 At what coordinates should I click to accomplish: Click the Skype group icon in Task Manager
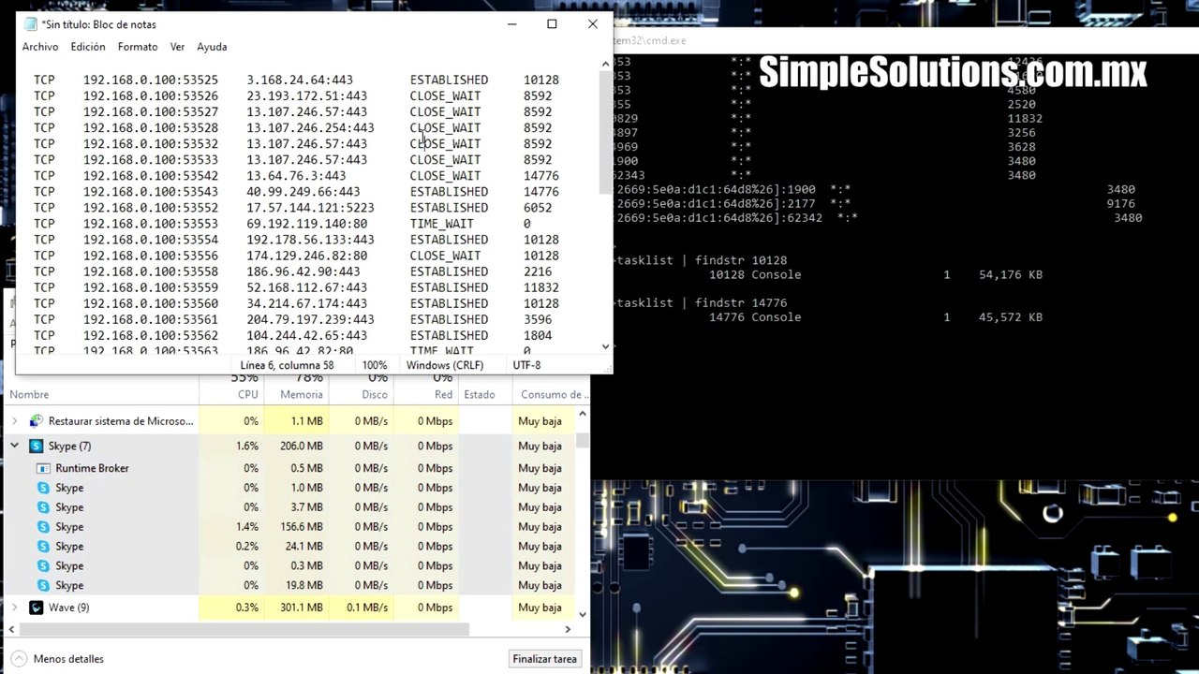(37, 447)
